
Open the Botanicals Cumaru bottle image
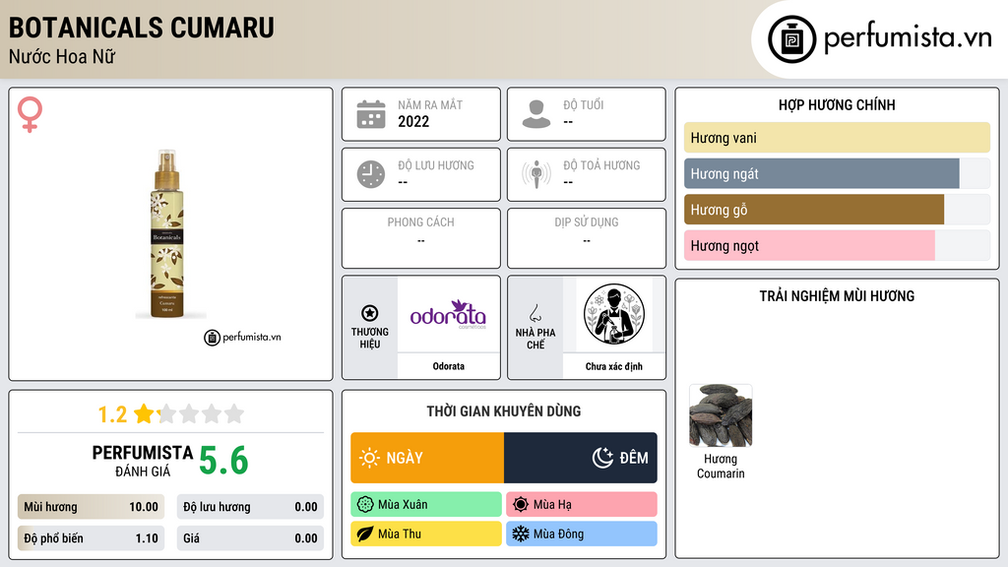[x=167, y=234]
